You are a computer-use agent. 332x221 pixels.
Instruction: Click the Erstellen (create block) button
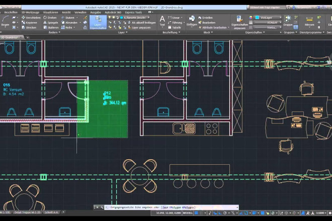click(205, 18)
